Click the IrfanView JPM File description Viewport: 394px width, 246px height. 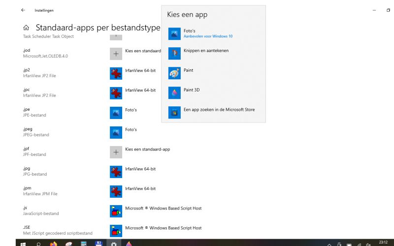[x=40, y=194]
